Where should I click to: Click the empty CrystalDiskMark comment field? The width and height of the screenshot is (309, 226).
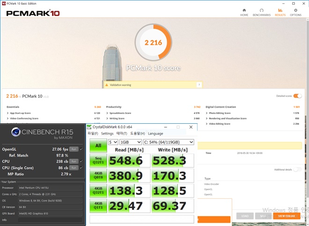pyautogui.click(x=141, y=219)
